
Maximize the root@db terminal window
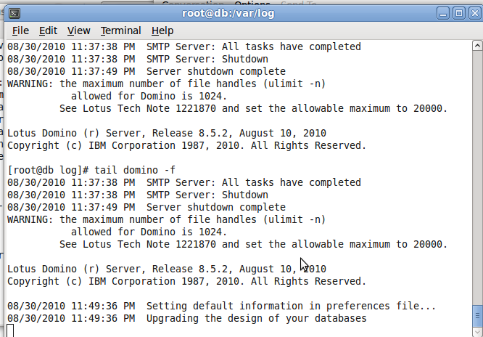(x=458, y=13)
